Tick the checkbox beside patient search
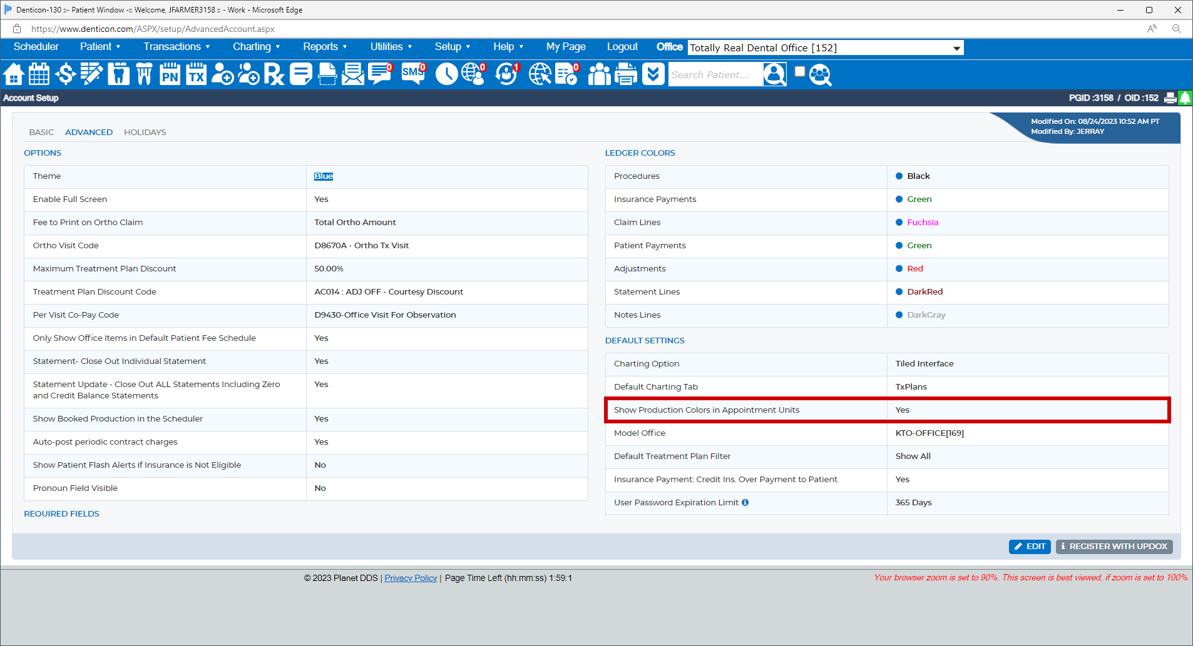 pos(799,72)
